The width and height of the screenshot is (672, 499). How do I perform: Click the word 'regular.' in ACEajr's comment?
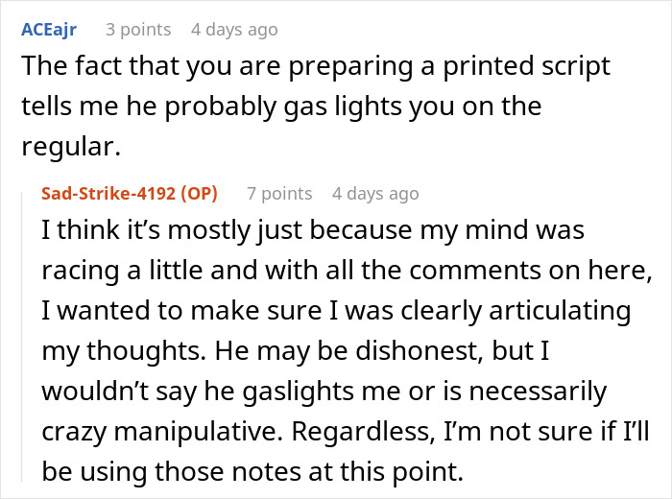click(x=71, y=147)
